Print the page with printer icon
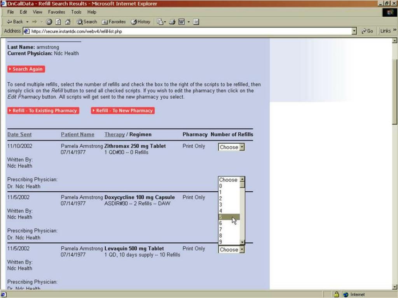The height and width of the screenshot is (298, 398). [172, 22]
